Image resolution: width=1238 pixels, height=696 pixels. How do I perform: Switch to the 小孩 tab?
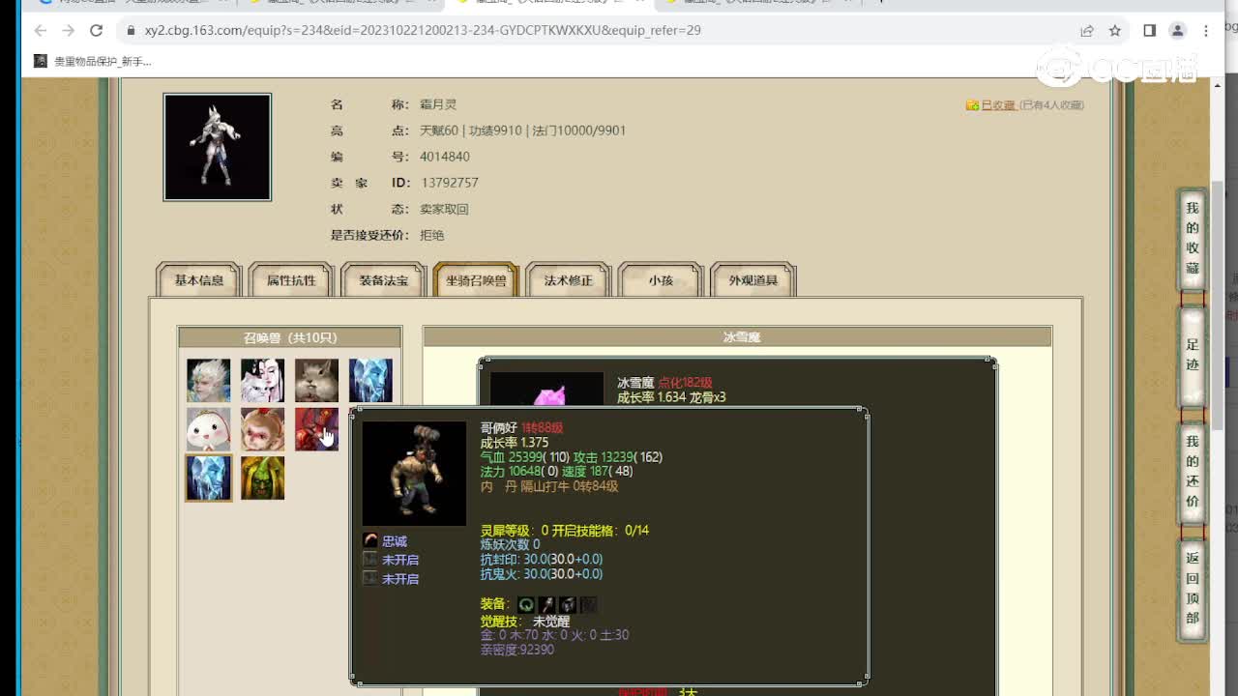click(x=661, y=280)
